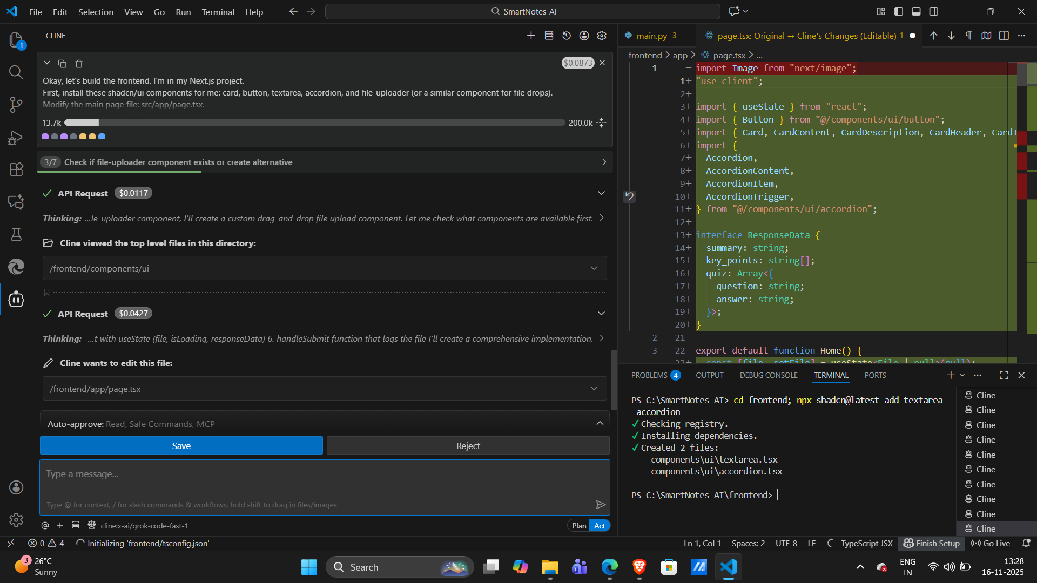Start a new Cline task with plus icon

(x=531, y=36)
